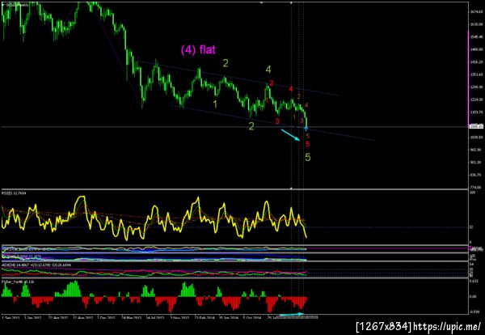The width and height of the screenshot is (485, 335).
Task: Select the bright red "5" above the large olive 5
Action: coord(307,144)
